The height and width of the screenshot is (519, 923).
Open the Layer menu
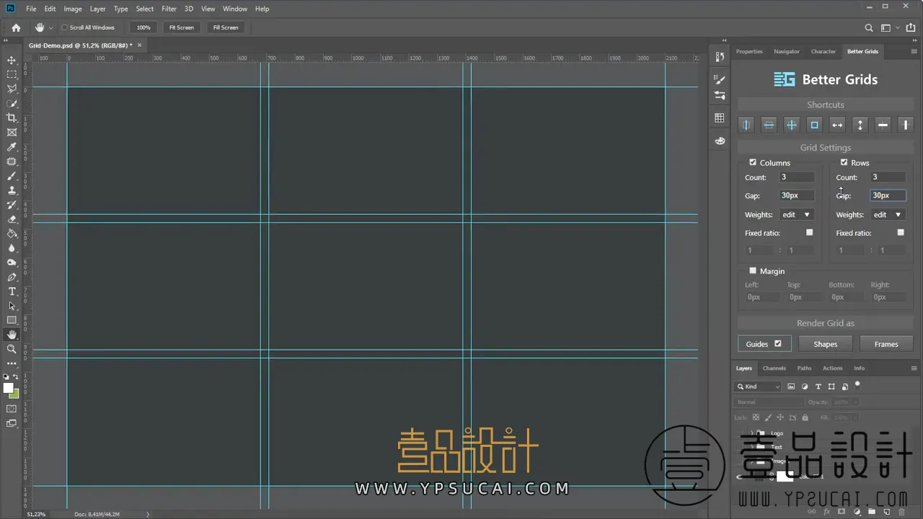coord(98,9)
